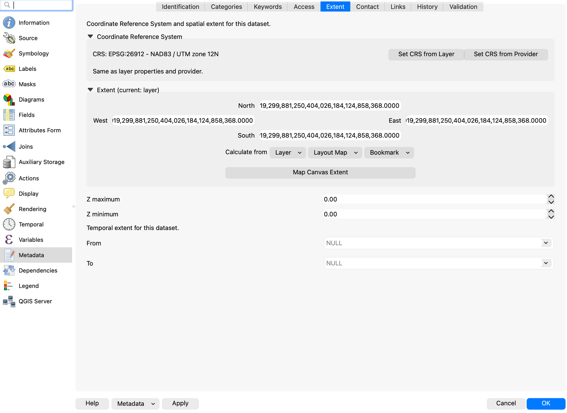Collapse the Extent (current: layer) group
Viewport: 567px width, 413px height.
click(90, 90)
